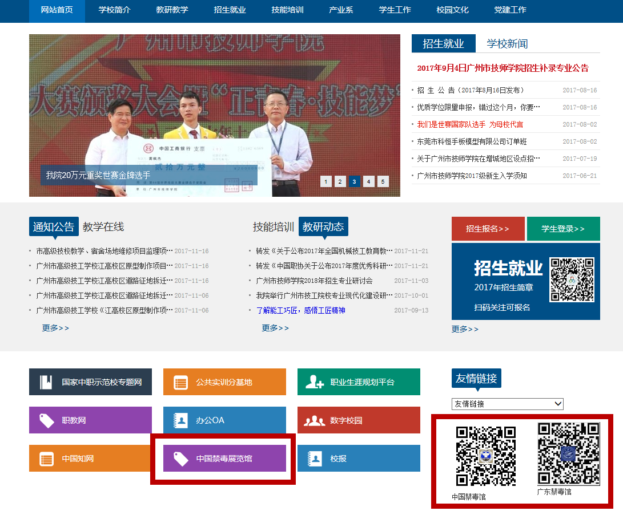Open 招生公告 dated 2017-08-16

(471, 91)
